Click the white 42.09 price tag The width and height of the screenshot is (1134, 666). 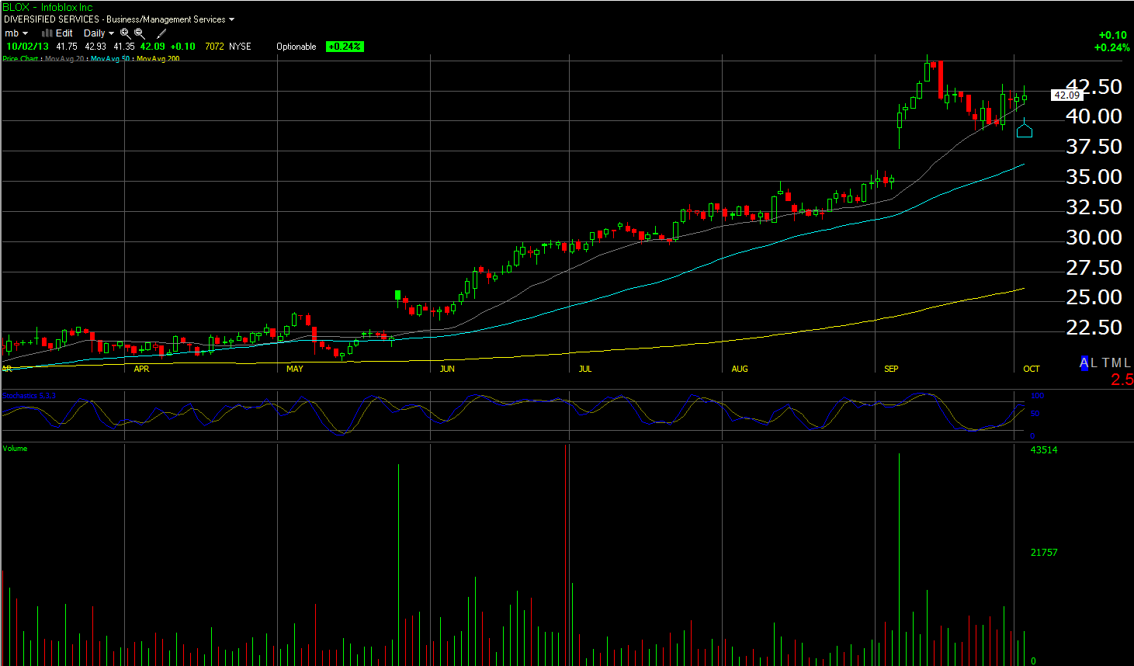1066,95
